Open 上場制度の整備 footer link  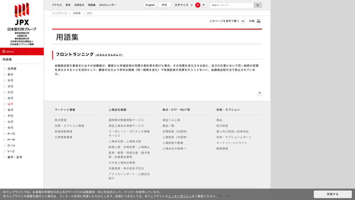(173, 143)
